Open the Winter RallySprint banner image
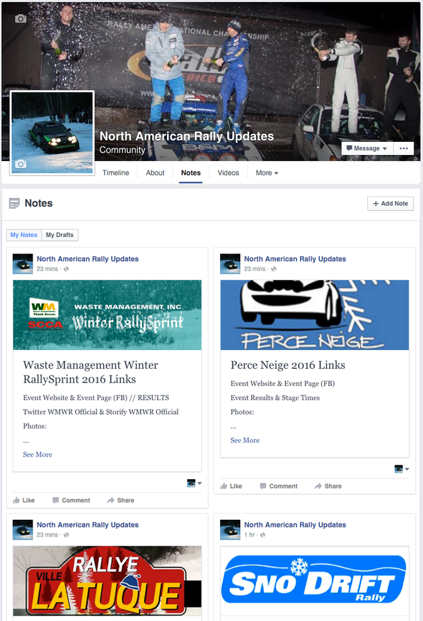This screenshot has width=423, height=621. click(x=107, y=315)
